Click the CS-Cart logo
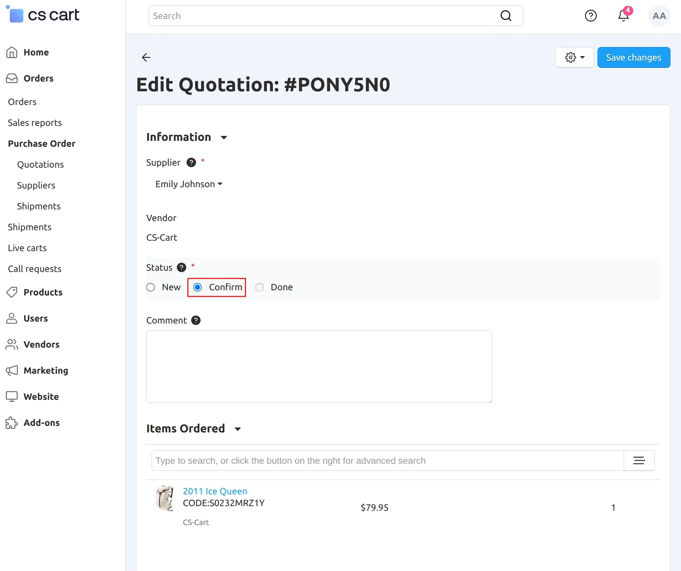Viewport: 681px width, 571px height. coord(43,15)
